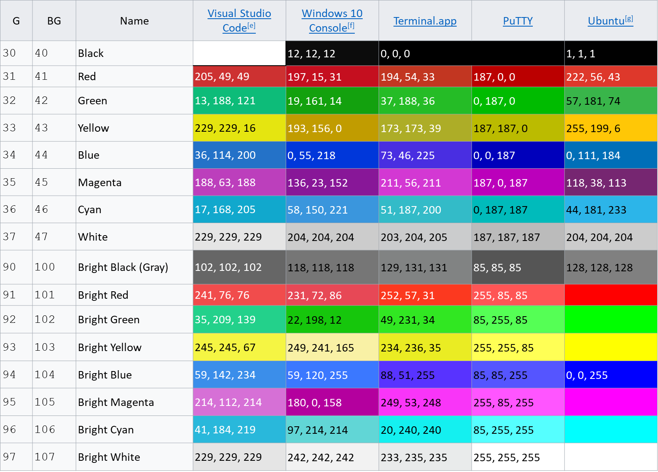
Task: Select the VS Code Cyan swatch 17, 168, 205
Action: point(239,209)
